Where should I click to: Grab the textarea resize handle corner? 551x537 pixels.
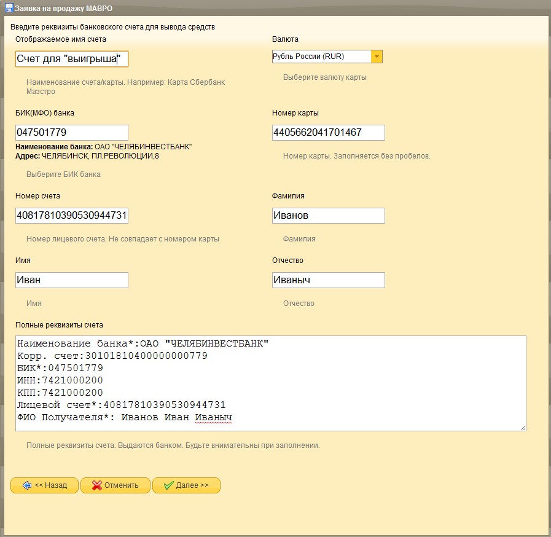[x=523, y=428]
